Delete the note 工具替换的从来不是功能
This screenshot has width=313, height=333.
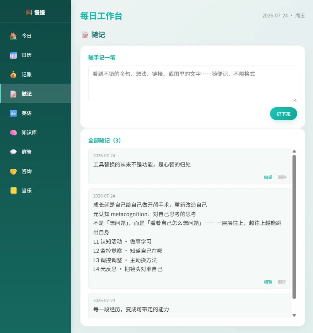[x=282, y=177]
